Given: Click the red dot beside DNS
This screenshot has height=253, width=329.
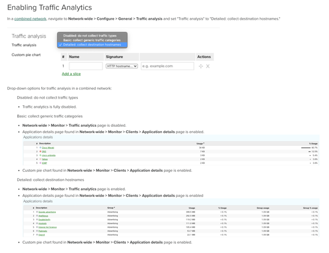Looking at the screenshot, I should 41,151.
